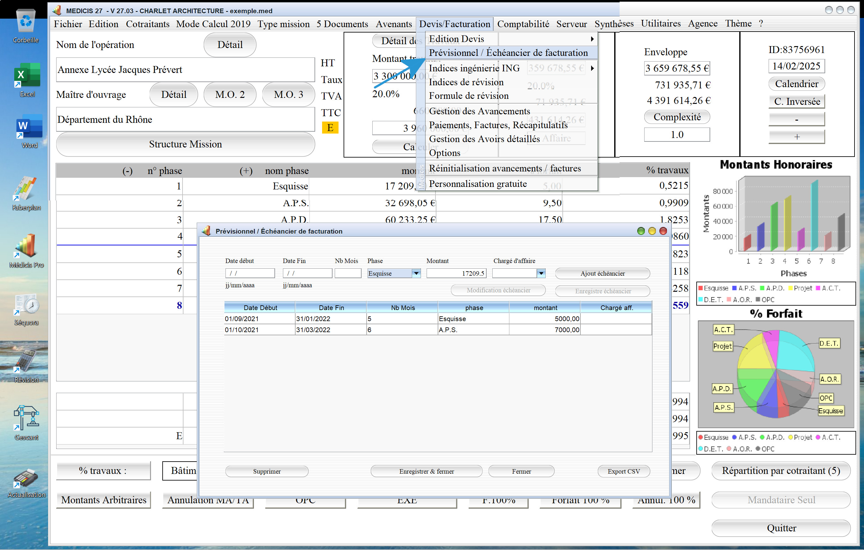Screen dimensions: 864x550
Task: Open the Synthèses menu
Action: coord(614,24)
